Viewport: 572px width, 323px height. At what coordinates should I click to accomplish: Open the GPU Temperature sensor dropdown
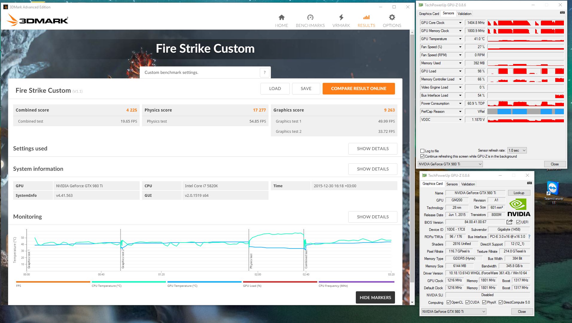[460, 39]
